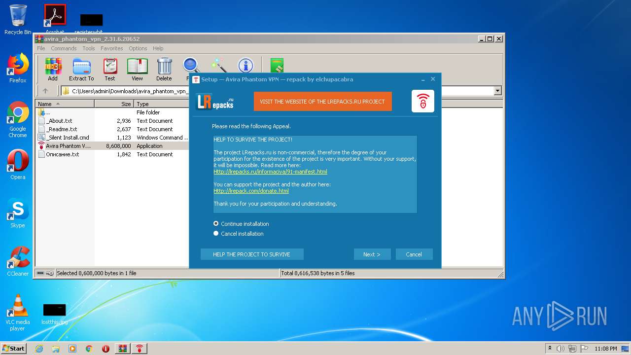This screenshot has width=631, height=355.
Task: Select the _Silent Install.cmd file row
Action: pos(112,138)
